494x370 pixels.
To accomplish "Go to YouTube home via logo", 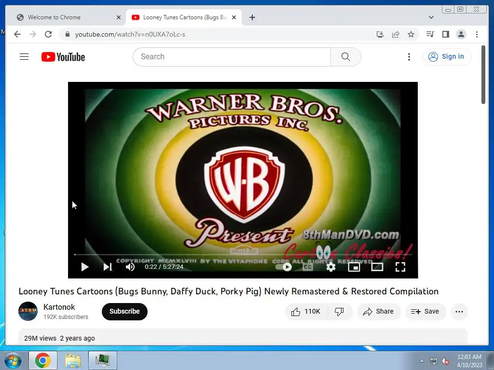I will 63,57.
